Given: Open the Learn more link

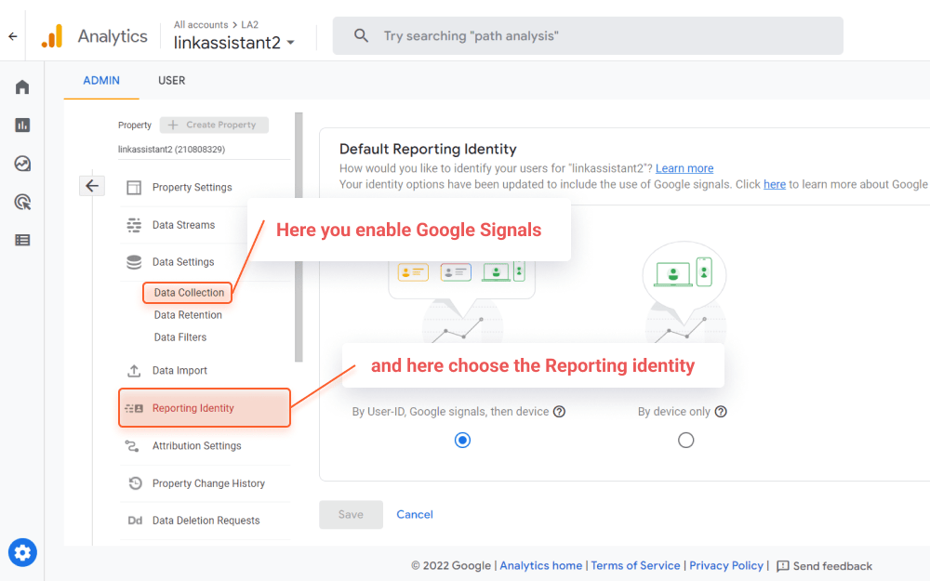Looking at the screenshot, I should click(x=684, y=168).
